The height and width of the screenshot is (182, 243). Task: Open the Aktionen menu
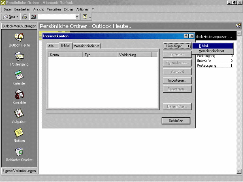tap(83, 9)
